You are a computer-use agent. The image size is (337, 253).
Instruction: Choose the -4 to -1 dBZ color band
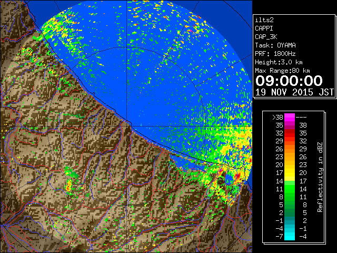(290, 229)
